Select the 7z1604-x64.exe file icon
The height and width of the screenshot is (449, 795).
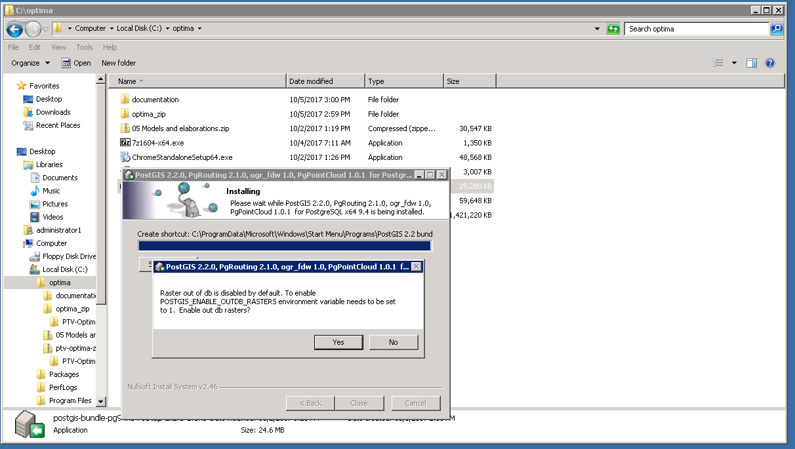125,143
